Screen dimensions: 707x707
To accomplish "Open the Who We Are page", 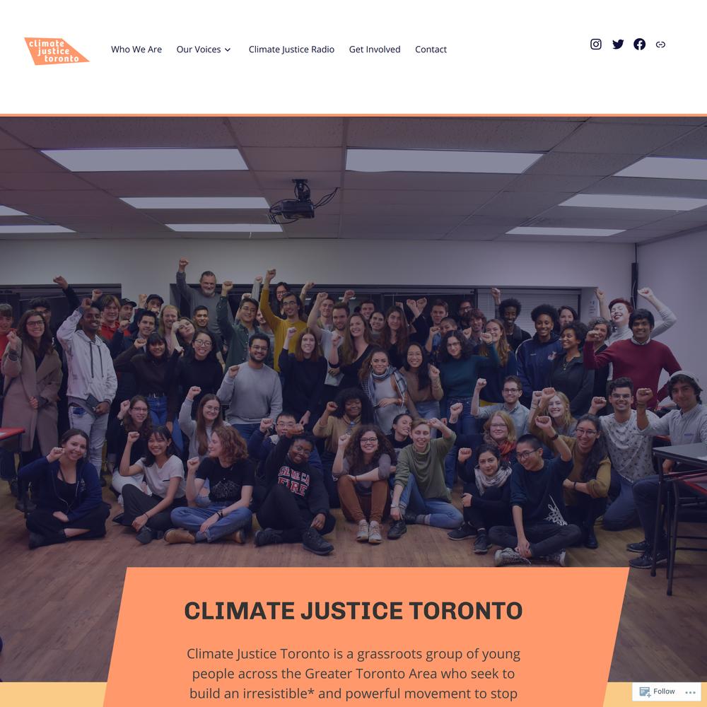I will point(136,49).
